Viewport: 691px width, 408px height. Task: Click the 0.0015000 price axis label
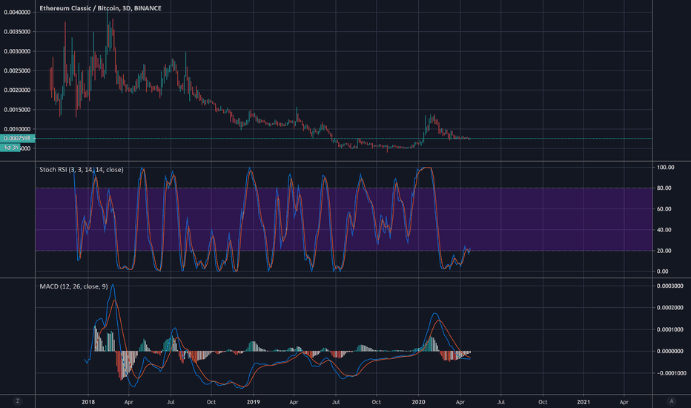pyautogui.click(x=17, y=110)
